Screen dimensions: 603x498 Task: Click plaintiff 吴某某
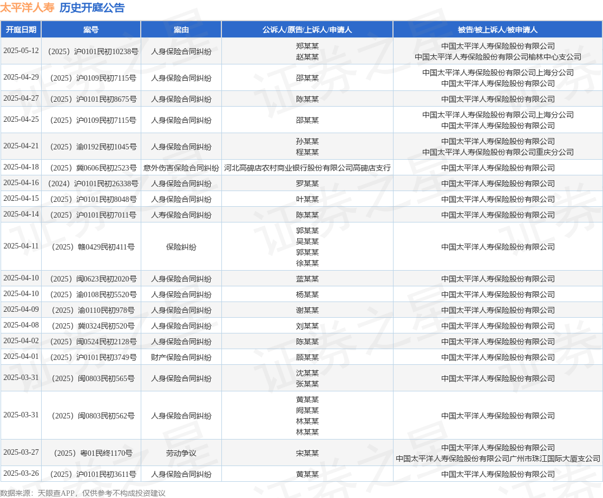coord(307,241)
